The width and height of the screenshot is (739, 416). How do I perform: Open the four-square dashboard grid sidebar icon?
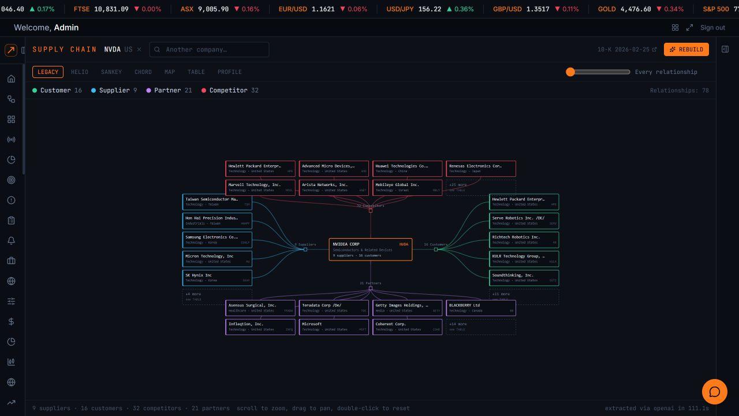click(11, 119)
